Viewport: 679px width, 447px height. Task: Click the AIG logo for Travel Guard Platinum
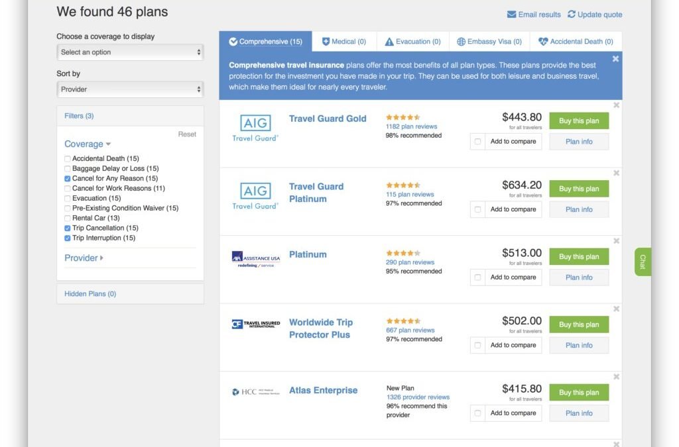tap(255, 196)
